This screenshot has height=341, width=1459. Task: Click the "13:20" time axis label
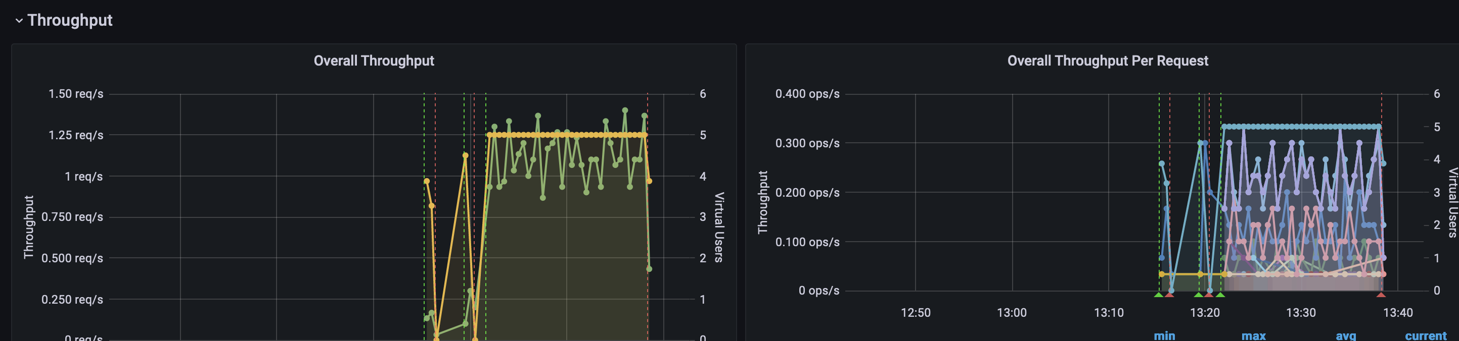(1205, 313)
